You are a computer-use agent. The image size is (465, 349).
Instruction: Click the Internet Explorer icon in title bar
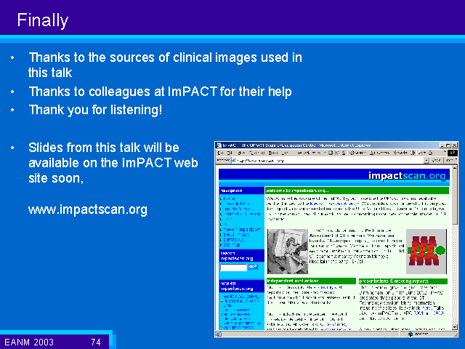(x=219, y=145)
